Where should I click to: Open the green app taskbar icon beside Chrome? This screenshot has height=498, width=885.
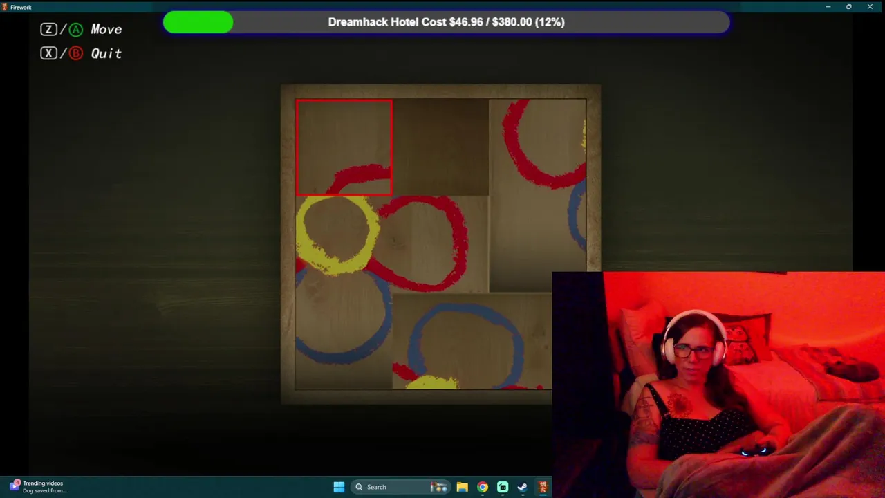(502, 487)
